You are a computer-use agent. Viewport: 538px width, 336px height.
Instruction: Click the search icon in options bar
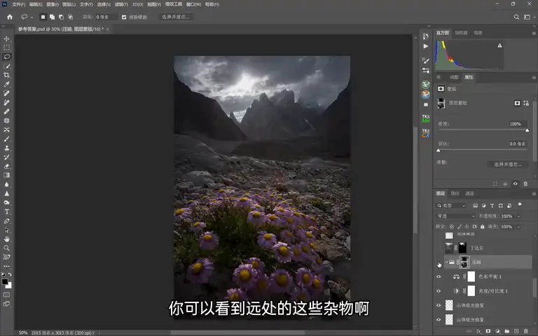coord(516,17)
